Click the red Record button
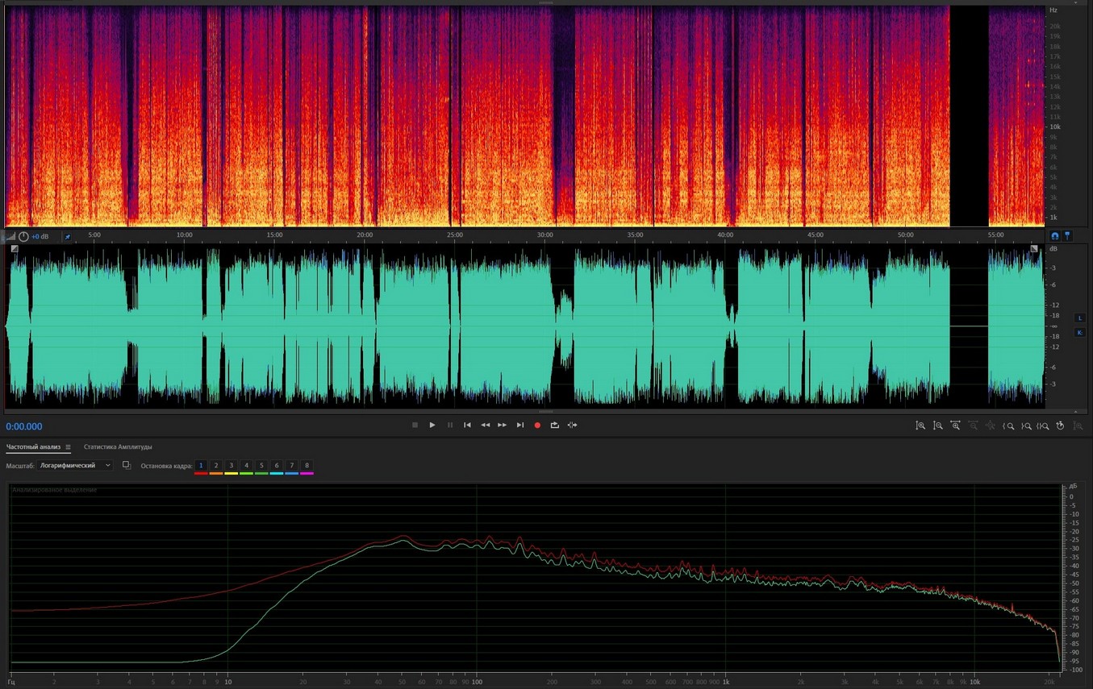This screenshot has width=1093, height=689. [x=537, y=425]
